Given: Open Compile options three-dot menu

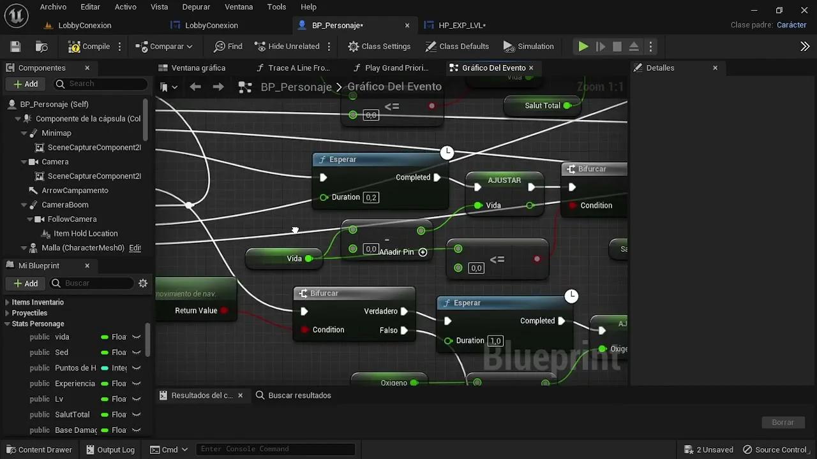Looking at the screenshot, I should (x=119, y=47).
